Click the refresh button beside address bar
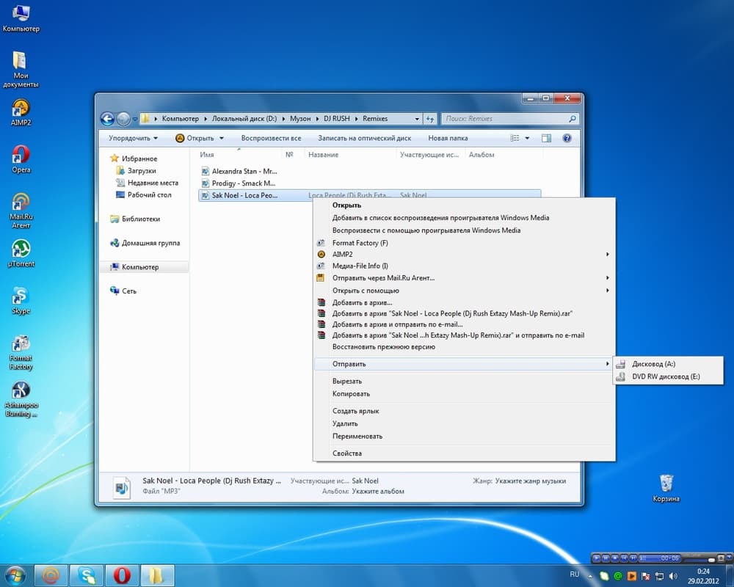The image size is (734, 587). (x=430, y=119)
